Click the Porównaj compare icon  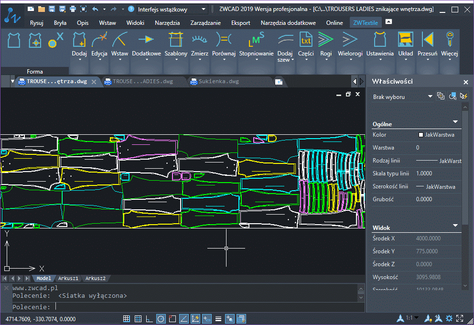pyautogui.click(x=224, y=40)
